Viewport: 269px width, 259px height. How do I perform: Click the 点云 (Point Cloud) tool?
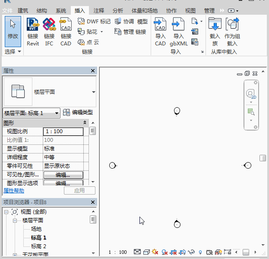[88, 42]
